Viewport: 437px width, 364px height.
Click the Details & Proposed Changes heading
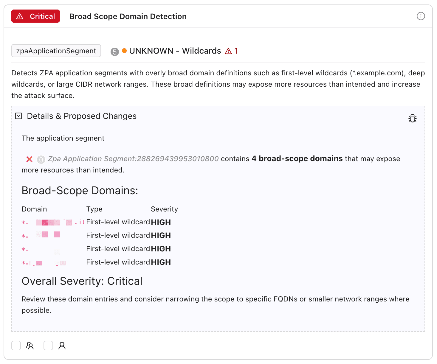tap(82, 116)
